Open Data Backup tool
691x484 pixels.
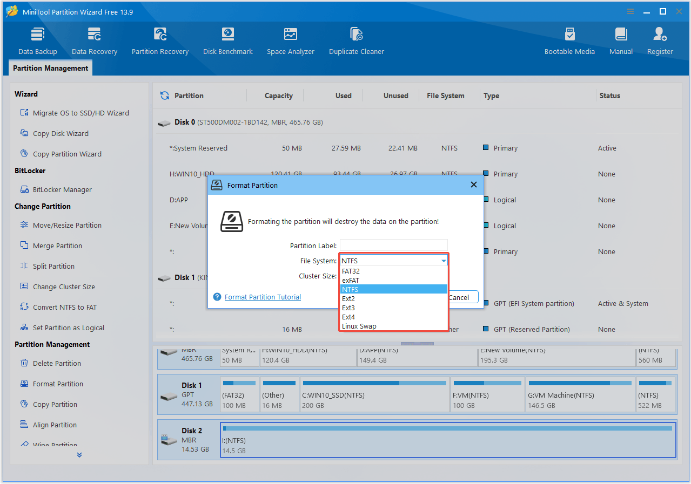point(37,42)
